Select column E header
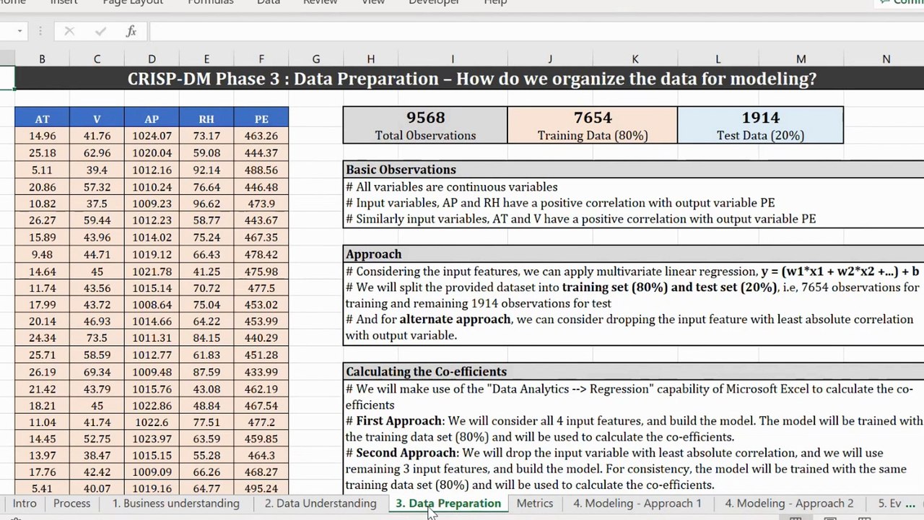924x520 pixels. (206, 59)
